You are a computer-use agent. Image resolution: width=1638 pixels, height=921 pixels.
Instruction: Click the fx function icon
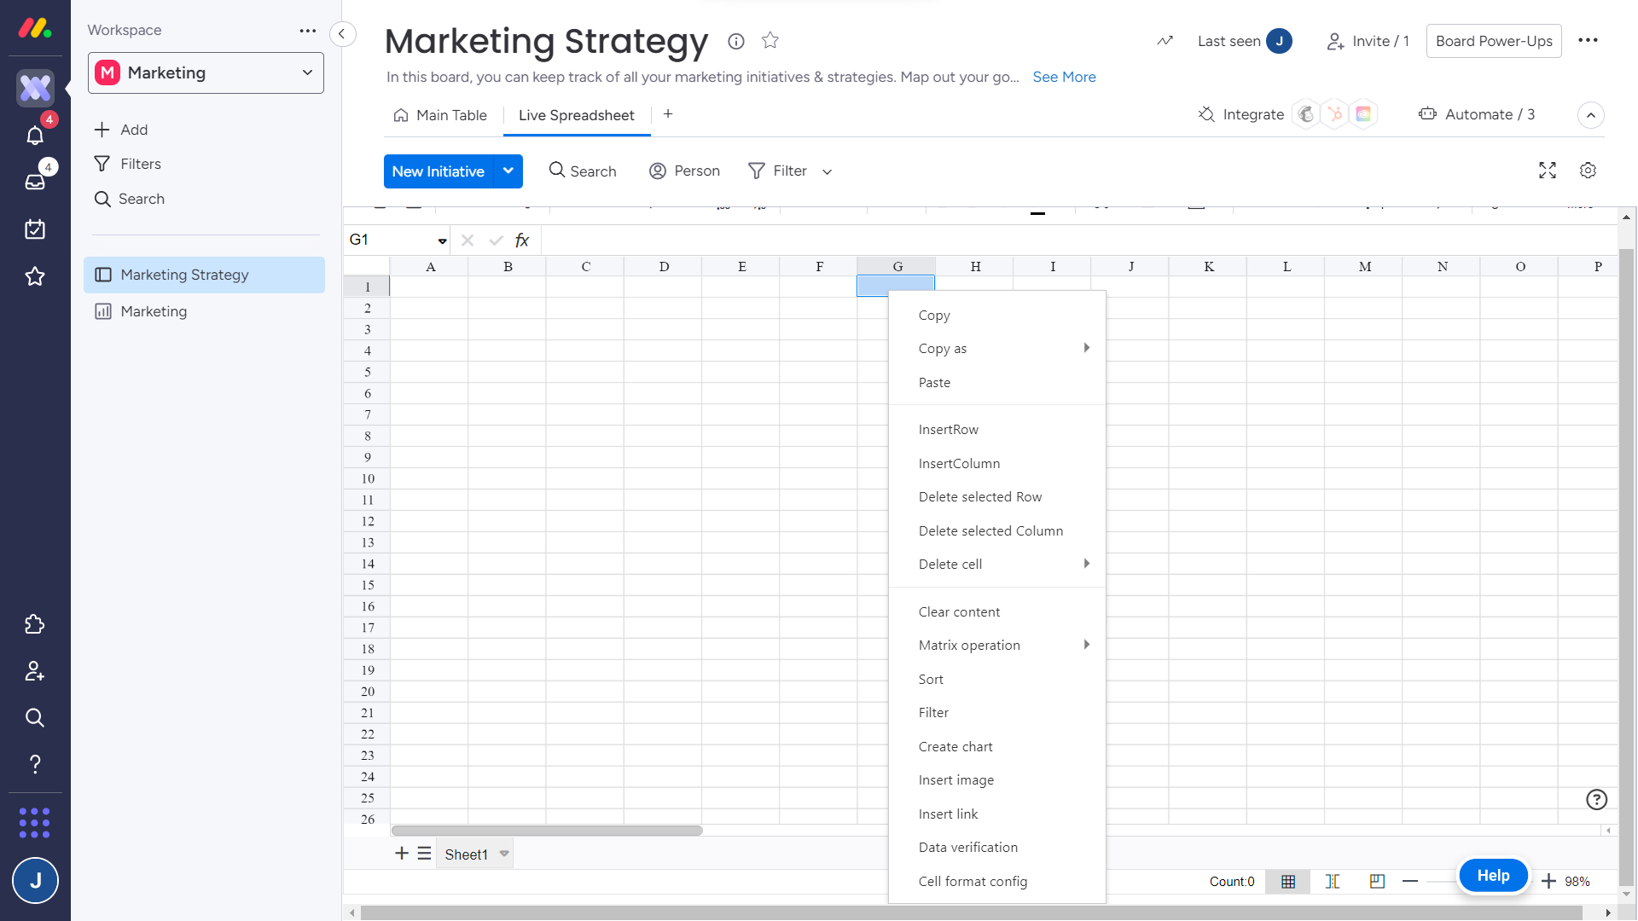point(522,240)
